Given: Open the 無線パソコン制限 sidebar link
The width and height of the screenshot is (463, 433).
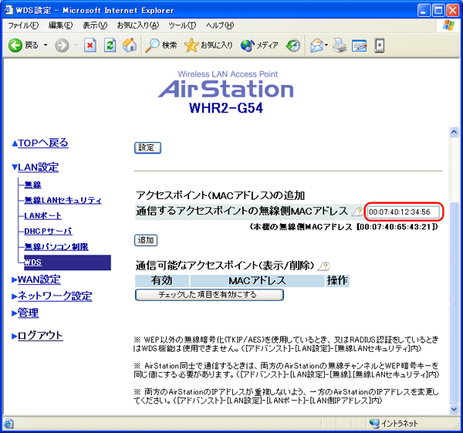Looking at the screenshot, I should [56, 247].
